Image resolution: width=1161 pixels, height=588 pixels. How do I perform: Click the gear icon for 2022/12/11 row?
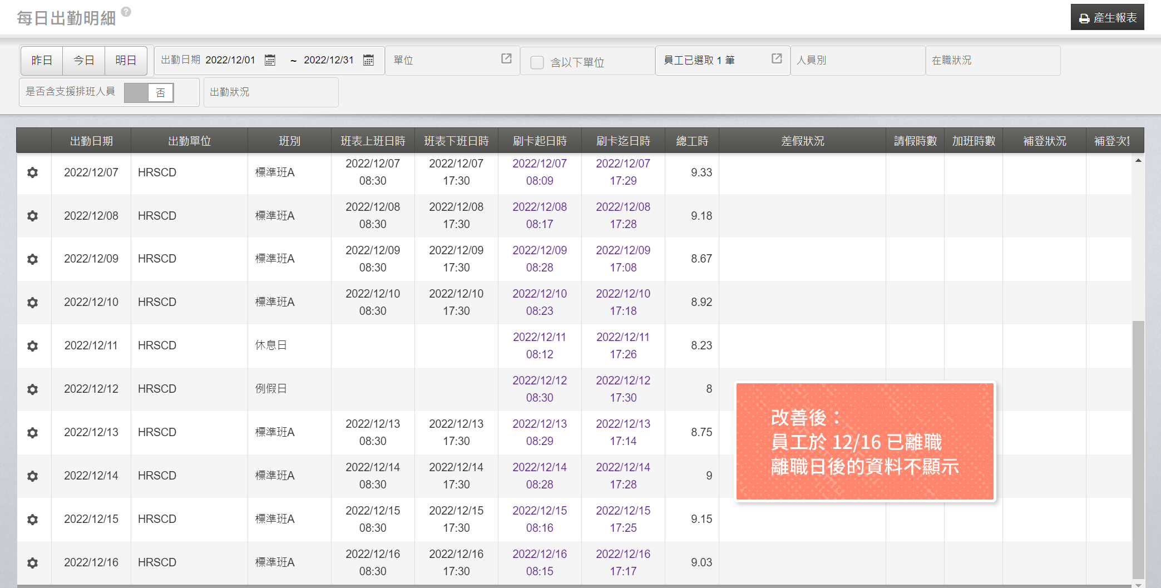click(33, 346)
